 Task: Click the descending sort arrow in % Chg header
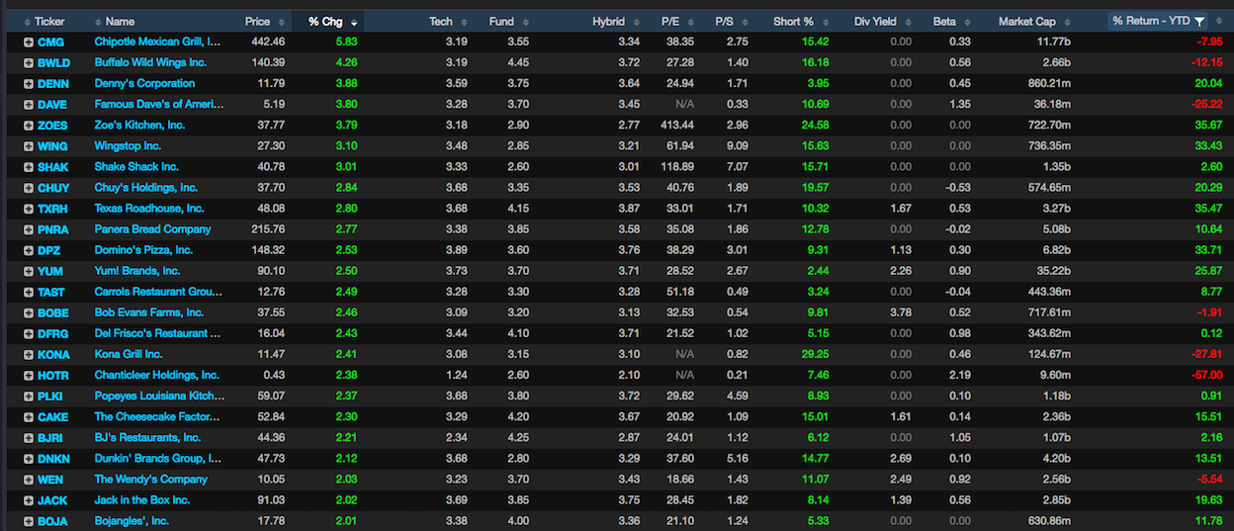(x=354, y=22)
